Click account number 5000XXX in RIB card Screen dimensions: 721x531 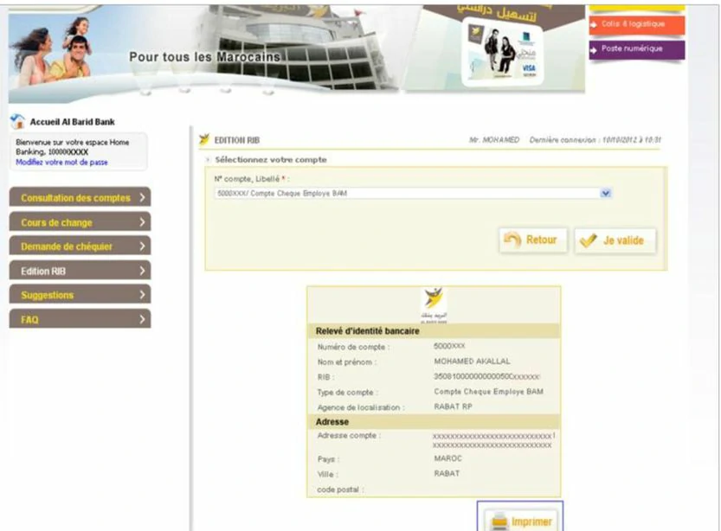449,346
